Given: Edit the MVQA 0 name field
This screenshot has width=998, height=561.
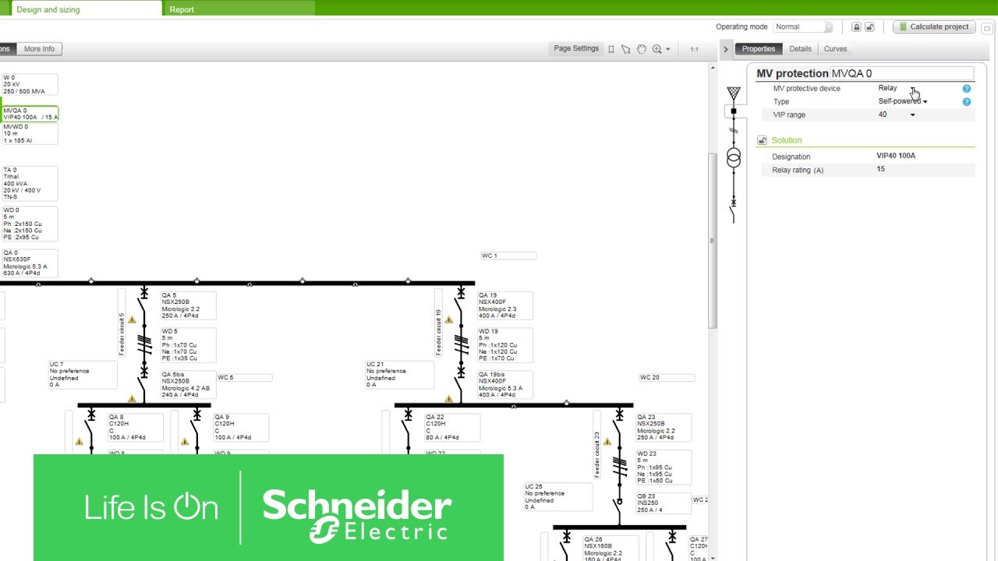Looking at the screenshot, I should [902, 73].
